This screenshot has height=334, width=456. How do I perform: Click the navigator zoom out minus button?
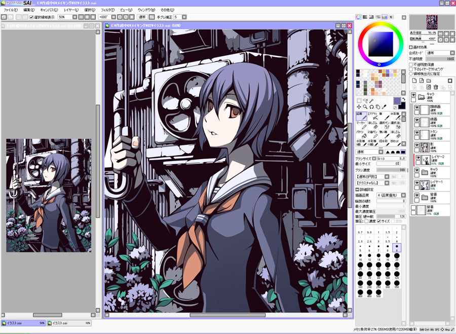pos(441,33)
